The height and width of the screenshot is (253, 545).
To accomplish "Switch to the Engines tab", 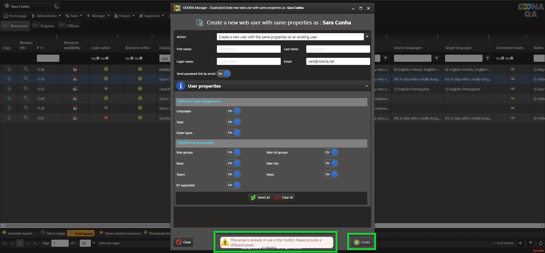I will point(44,26).
